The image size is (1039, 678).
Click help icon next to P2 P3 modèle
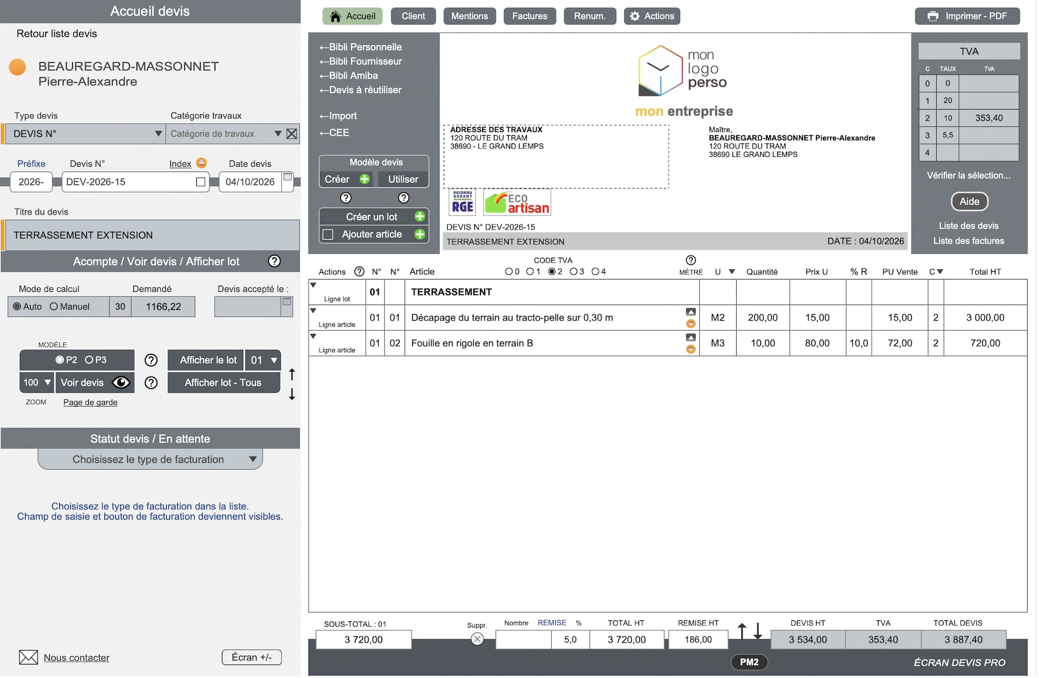click(x=151, y=360)
